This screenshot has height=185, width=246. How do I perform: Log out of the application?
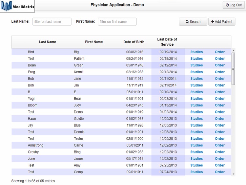click(234, 5)
